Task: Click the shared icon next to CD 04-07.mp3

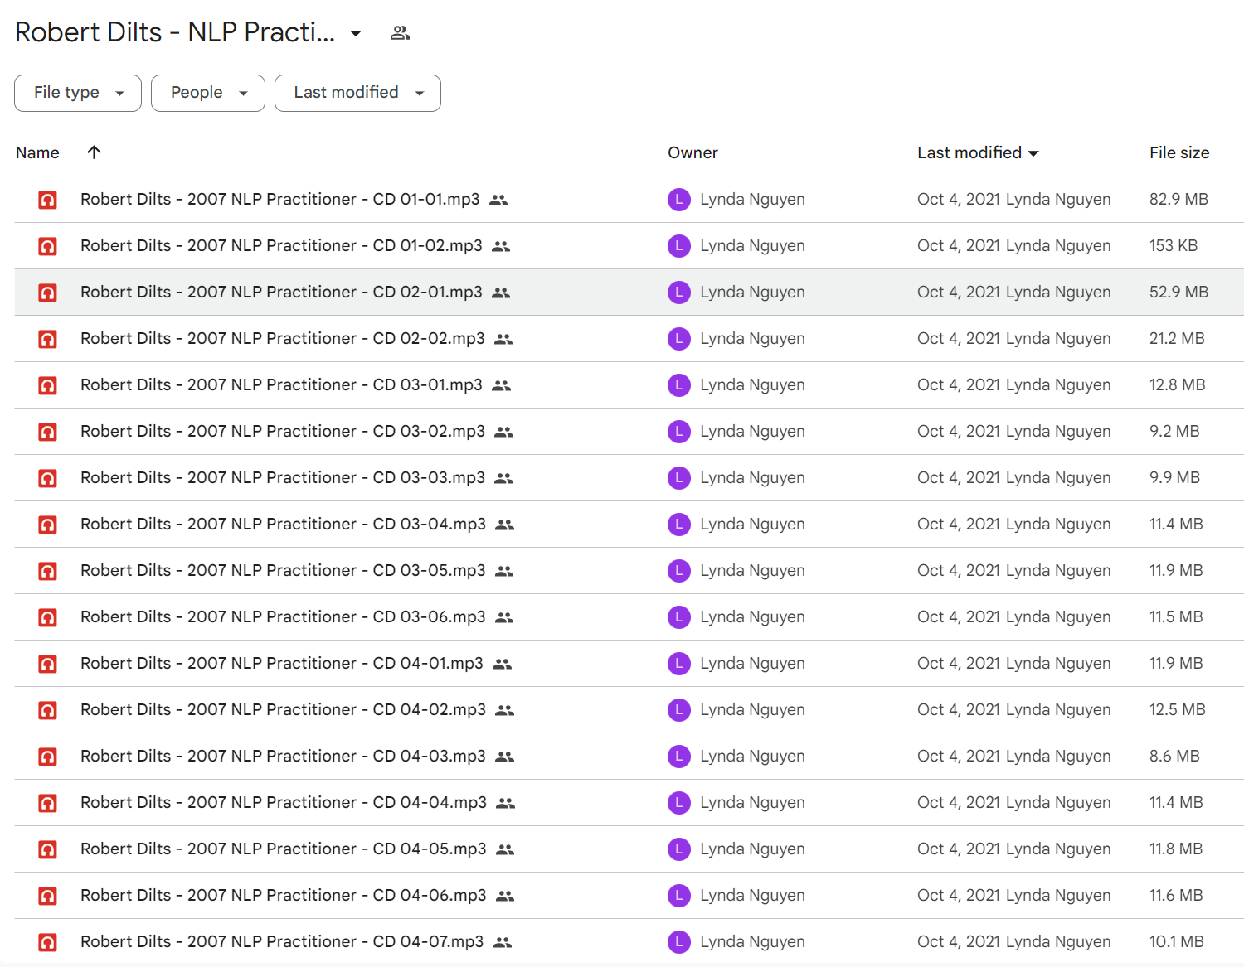Action: click(503, 942)
